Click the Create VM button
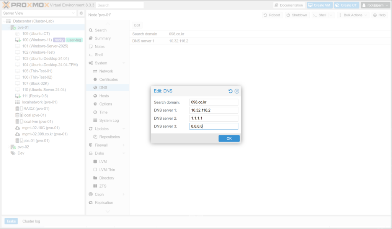The width and height of the screenshot is (392, 229). [x=319, y=5]
